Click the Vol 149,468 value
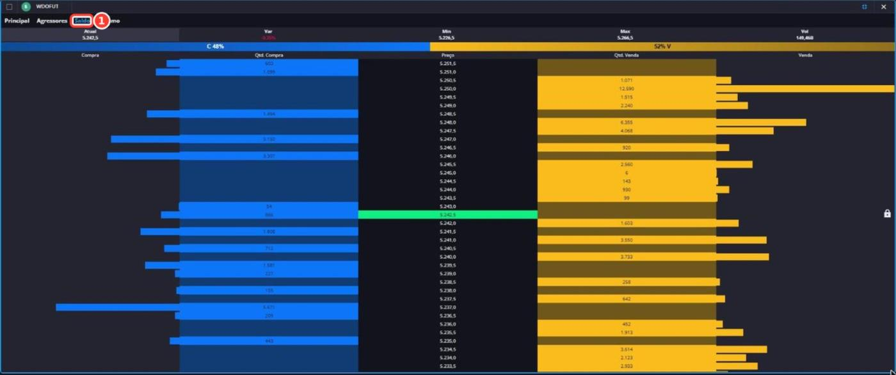The height and width of the screenshot is (375, 896). pyautogui.click(x=804, y=38)
